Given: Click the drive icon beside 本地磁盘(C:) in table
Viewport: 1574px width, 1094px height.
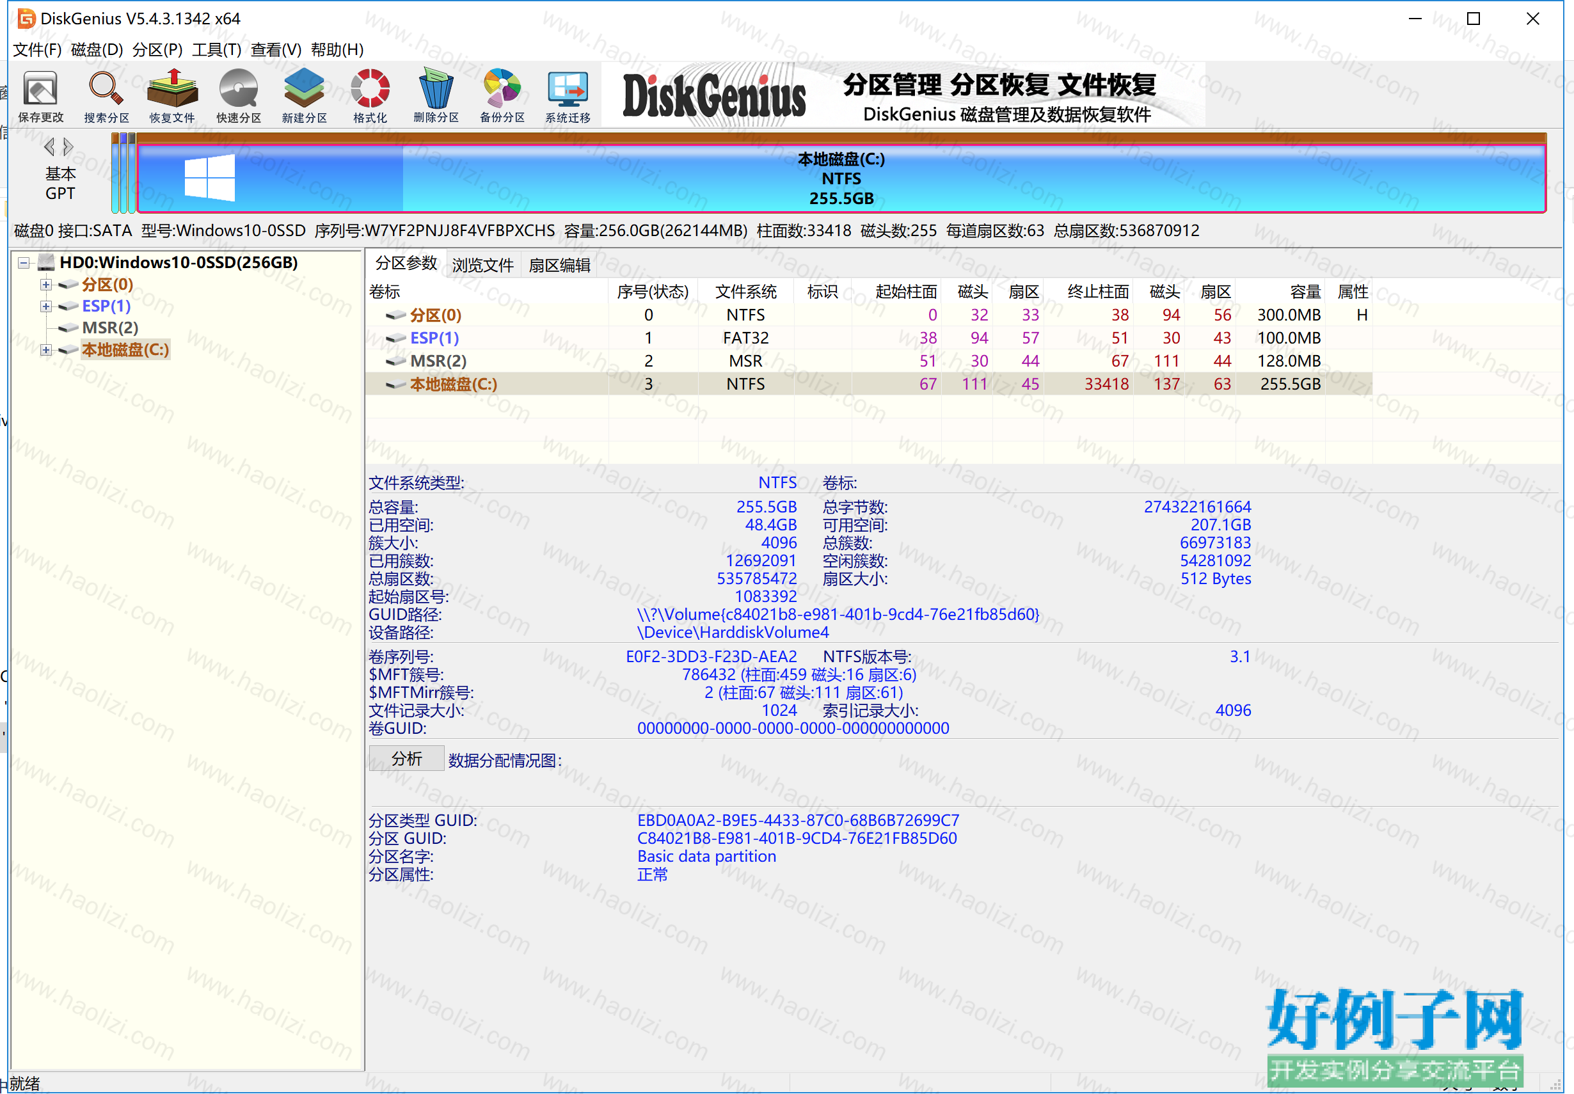Looking at the screenshot, I should tap(395, 384).
